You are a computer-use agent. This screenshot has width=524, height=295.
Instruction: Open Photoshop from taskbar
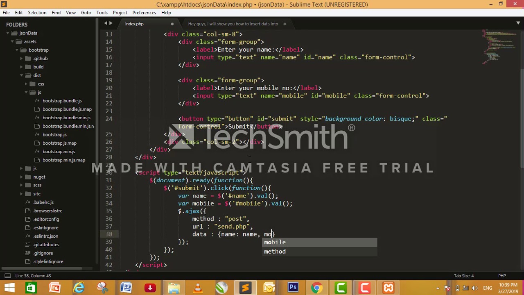click(x=293, y=288)
